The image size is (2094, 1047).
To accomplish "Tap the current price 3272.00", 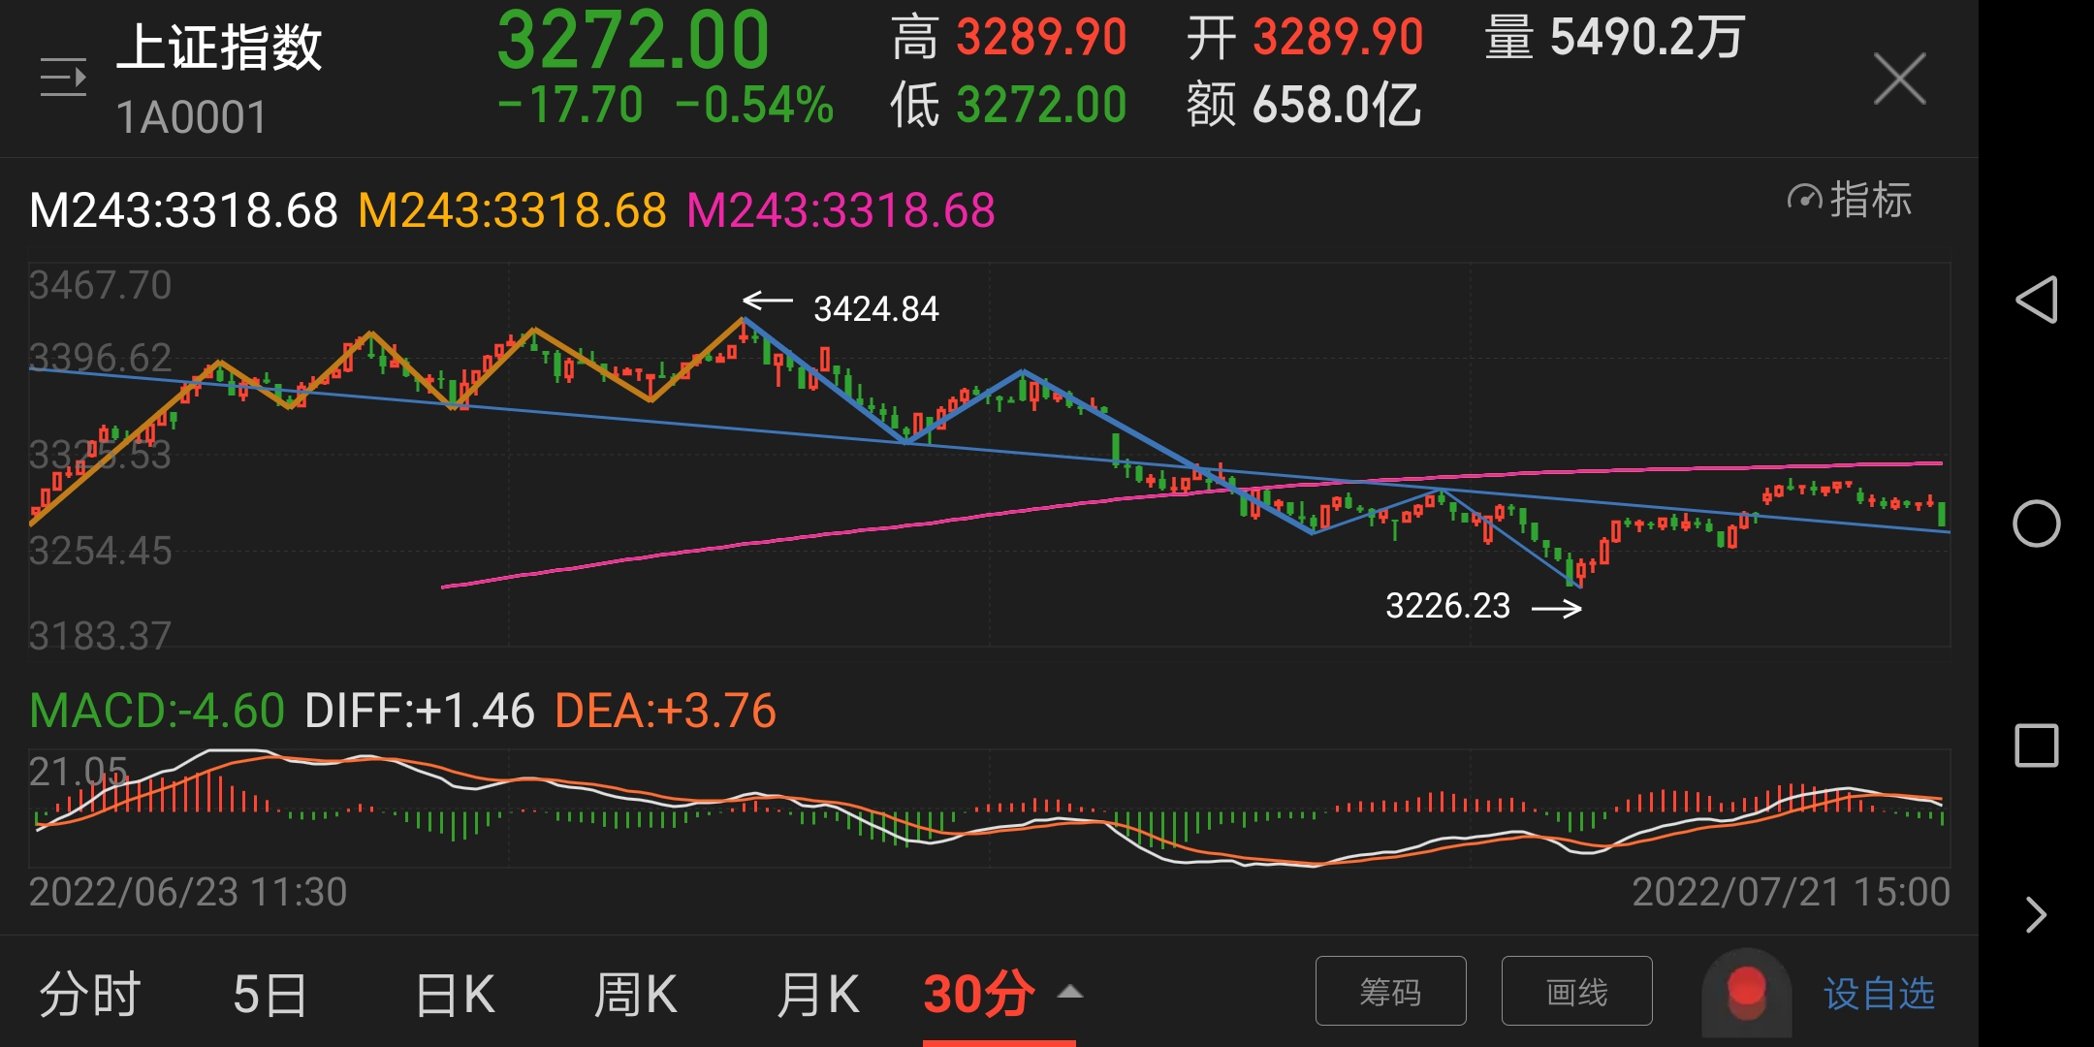I will coord(633,40).
